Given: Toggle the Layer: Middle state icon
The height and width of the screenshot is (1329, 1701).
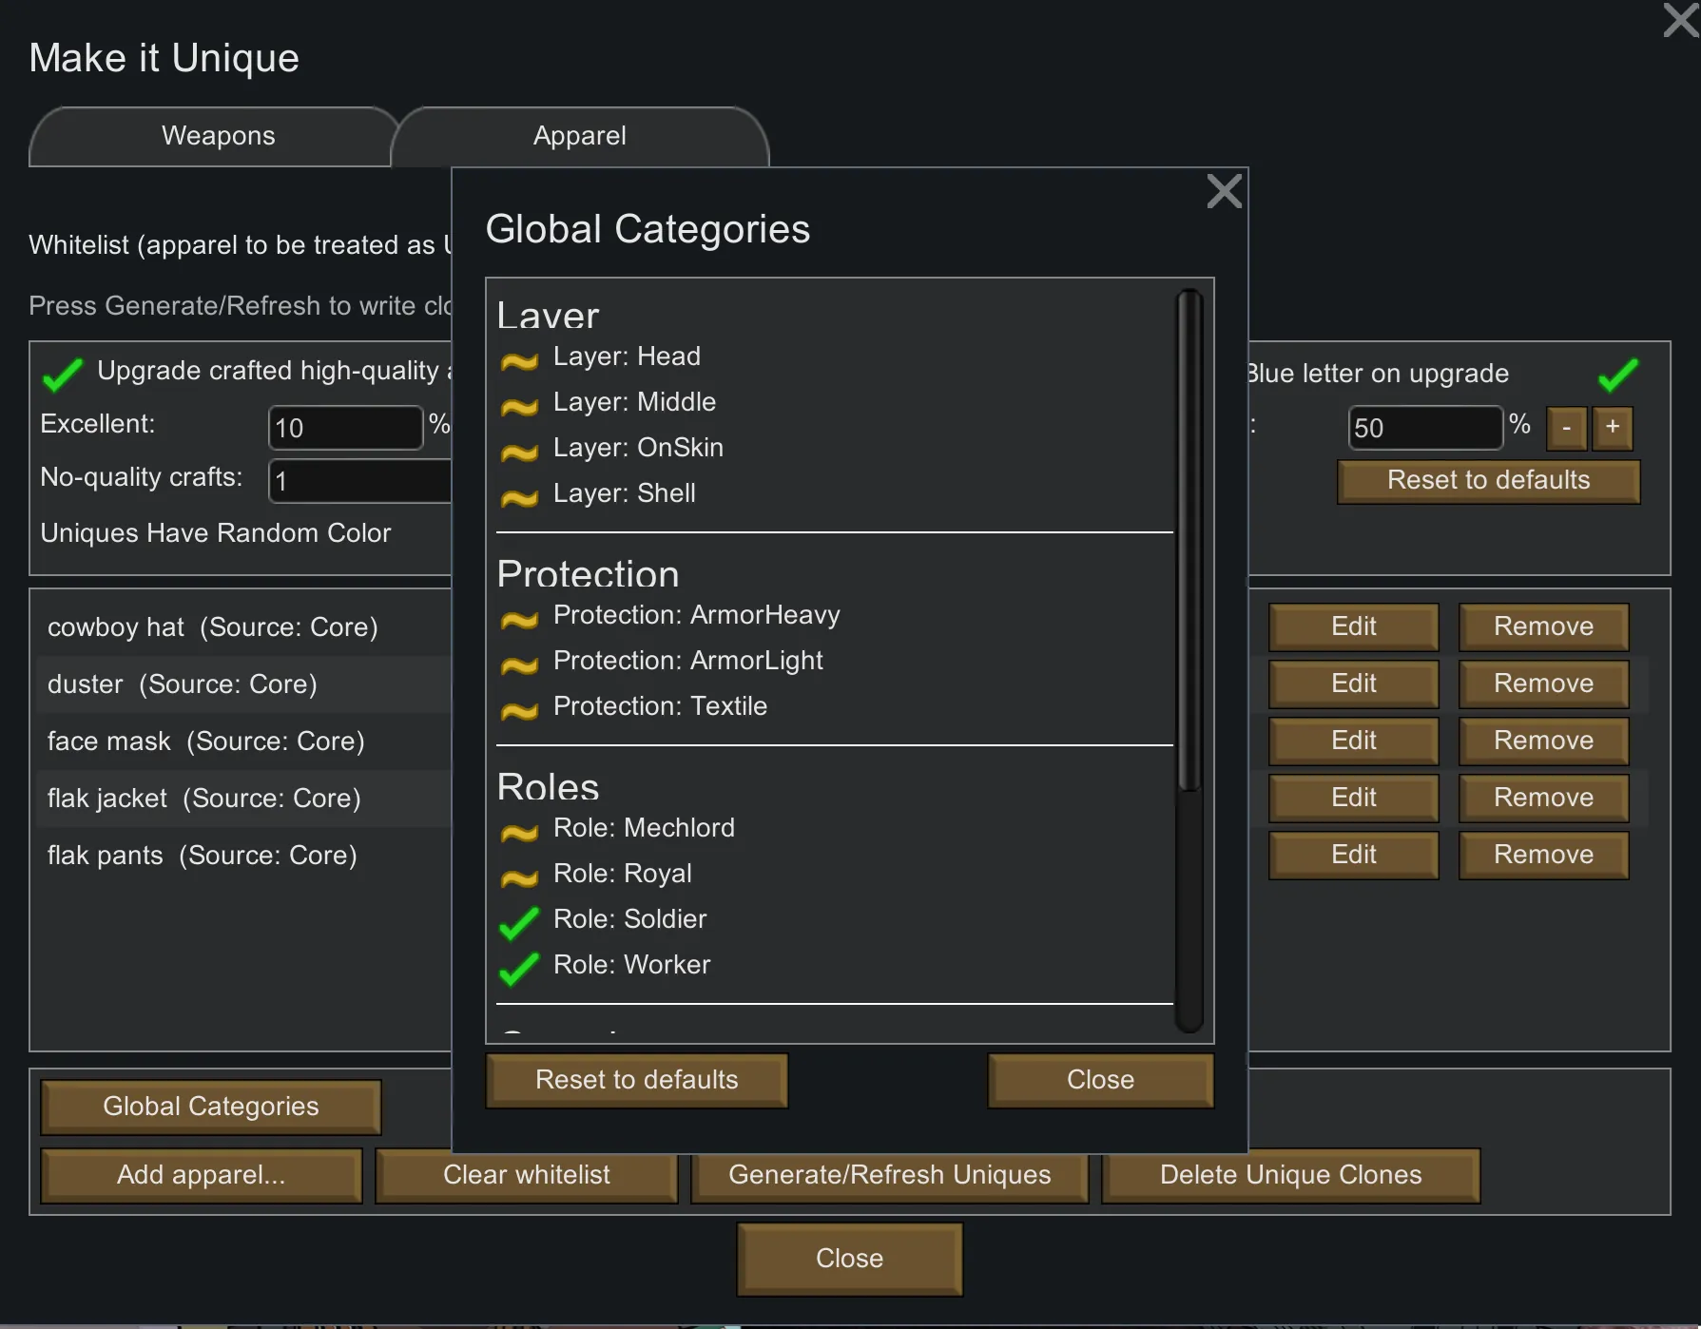Looking at the screenshot, I should pos(519,406).
